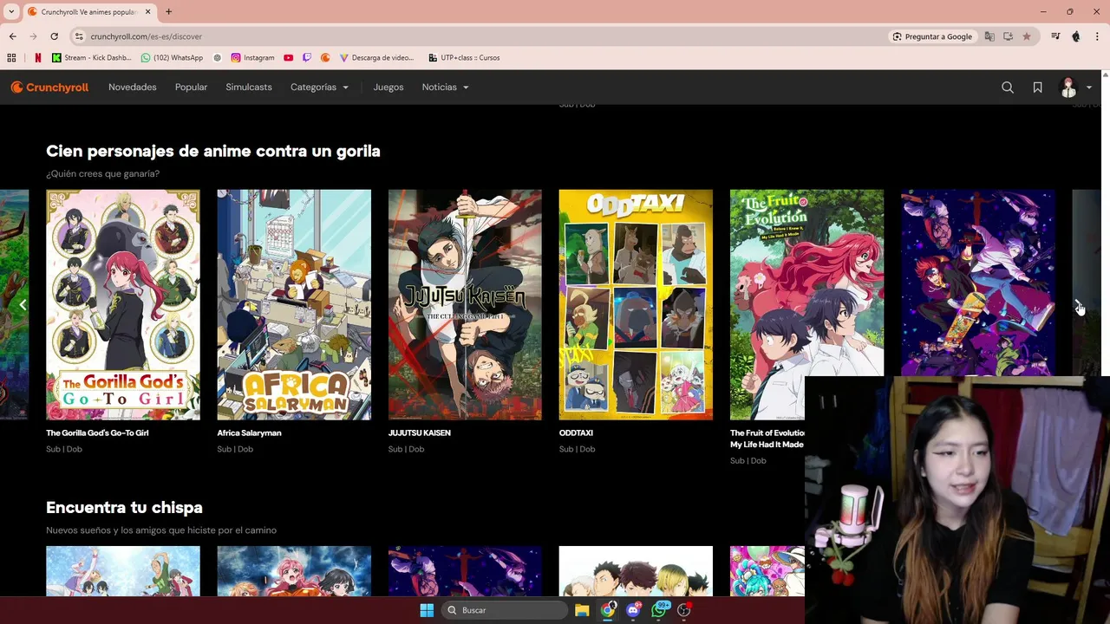Open the Crunchyroll search icon
This screenshot has width=1110, height=624.
(1008, 87)
